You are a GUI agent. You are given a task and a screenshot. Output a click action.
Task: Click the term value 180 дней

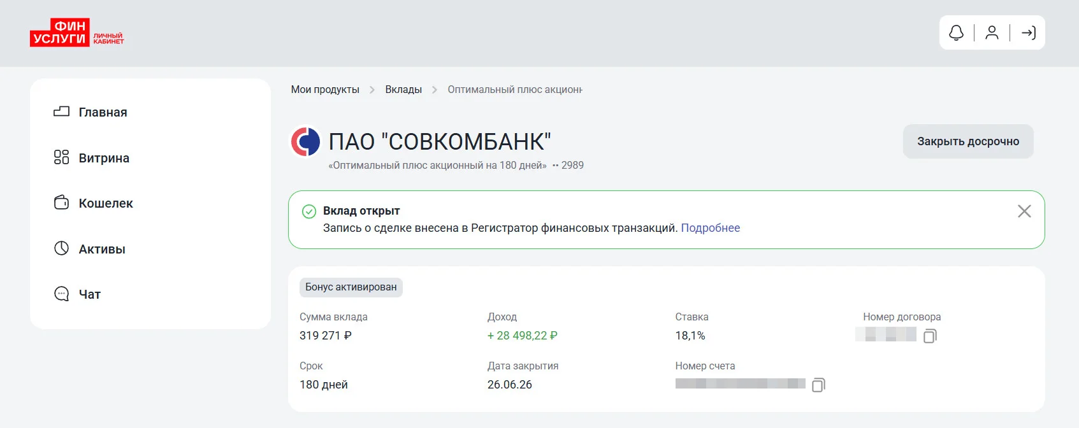pos(324,385)
